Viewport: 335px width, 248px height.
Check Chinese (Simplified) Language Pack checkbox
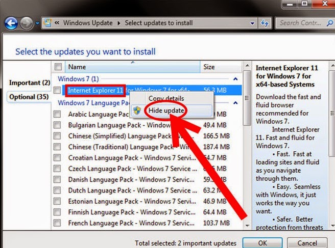(x=57, y=136)
